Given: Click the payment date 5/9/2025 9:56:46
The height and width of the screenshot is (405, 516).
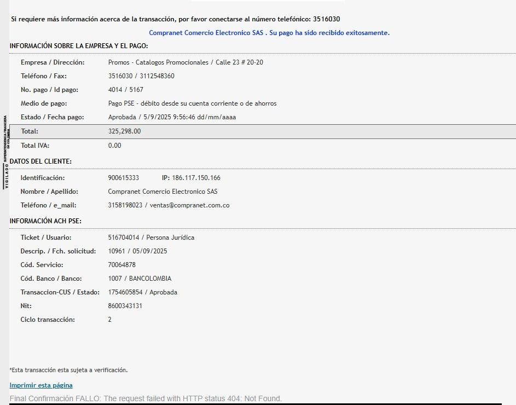Looking at the screenshot, I should click(x=169, y=117).
